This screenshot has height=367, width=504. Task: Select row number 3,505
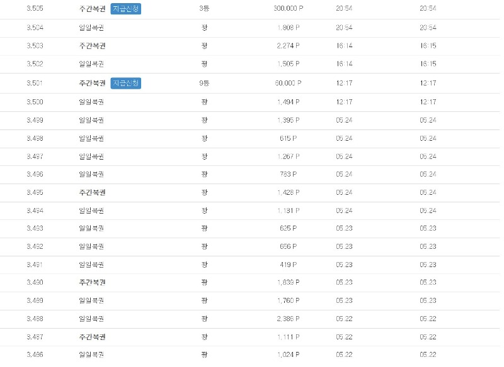35,9
